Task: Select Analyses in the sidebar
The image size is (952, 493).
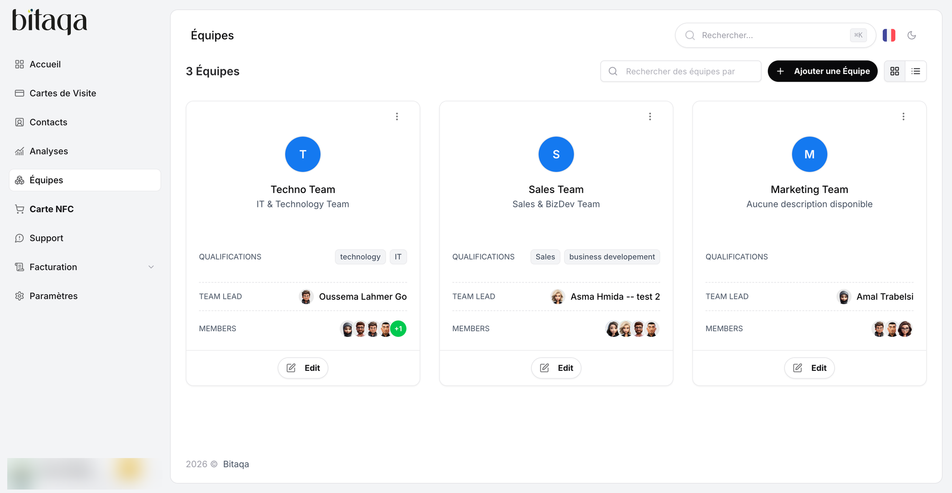Action: (85, 151)
